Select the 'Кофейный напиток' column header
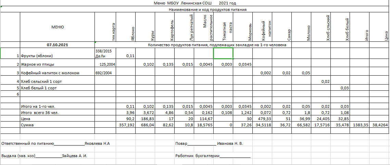This screenshot has width=390, height=165. 262,29
